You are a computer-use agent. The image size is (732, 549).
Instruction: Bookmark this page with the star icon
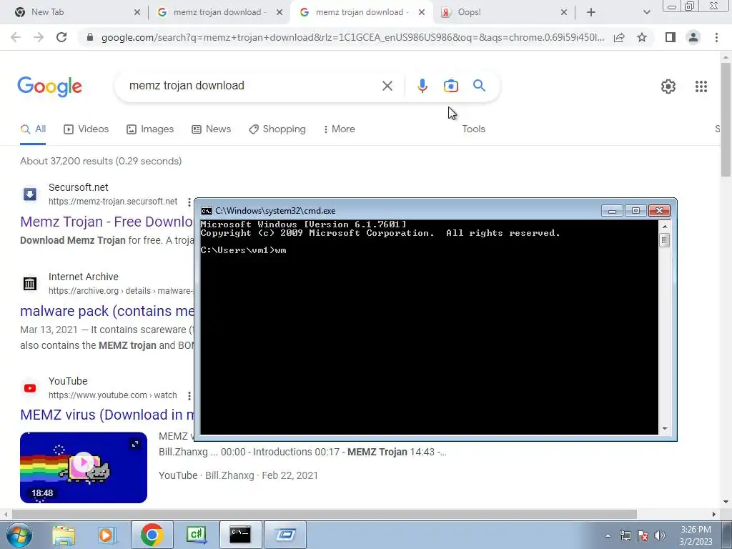pyautogui.click(x=642, y=37)
